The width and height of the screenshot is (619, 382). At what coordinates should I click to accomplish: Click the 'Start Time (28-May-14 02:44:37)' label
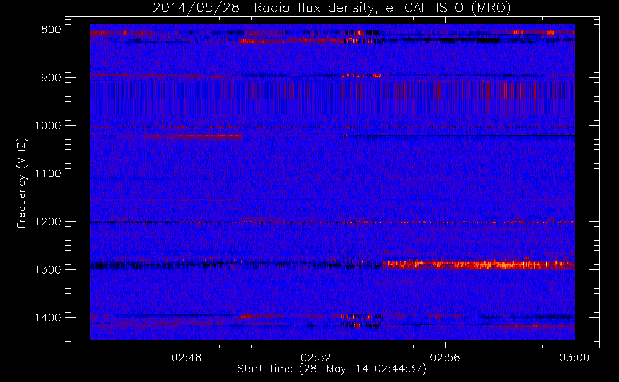pyautogui.click(x=332, y=369)
